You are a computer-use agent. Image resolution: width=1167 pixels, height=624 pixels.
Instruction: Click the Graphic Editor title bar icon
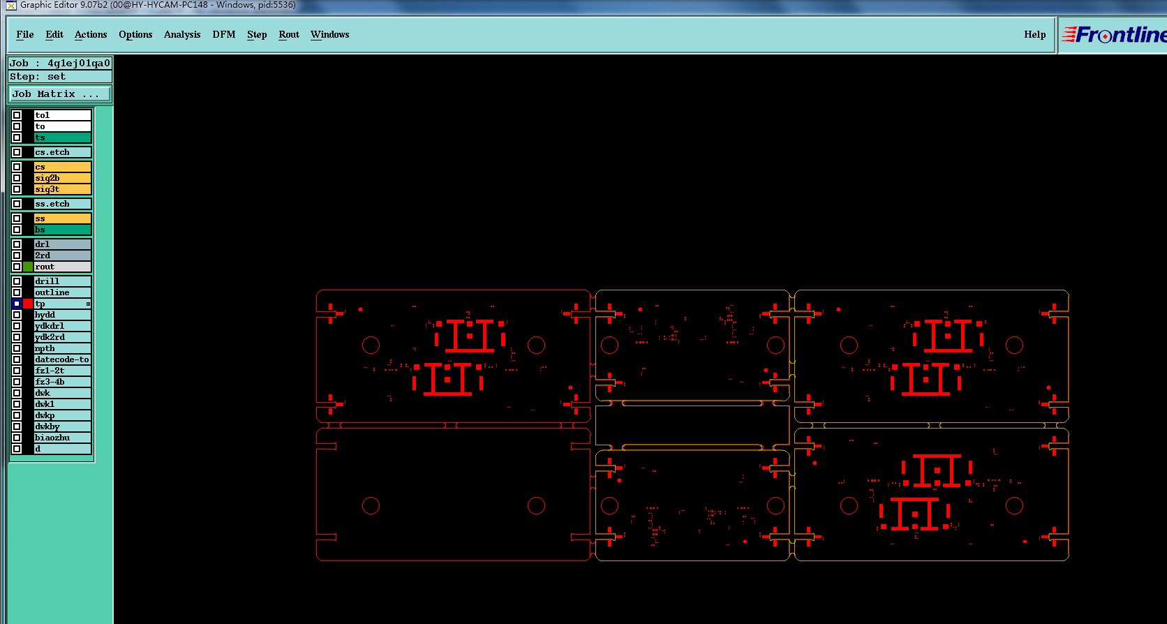point(10,5)
